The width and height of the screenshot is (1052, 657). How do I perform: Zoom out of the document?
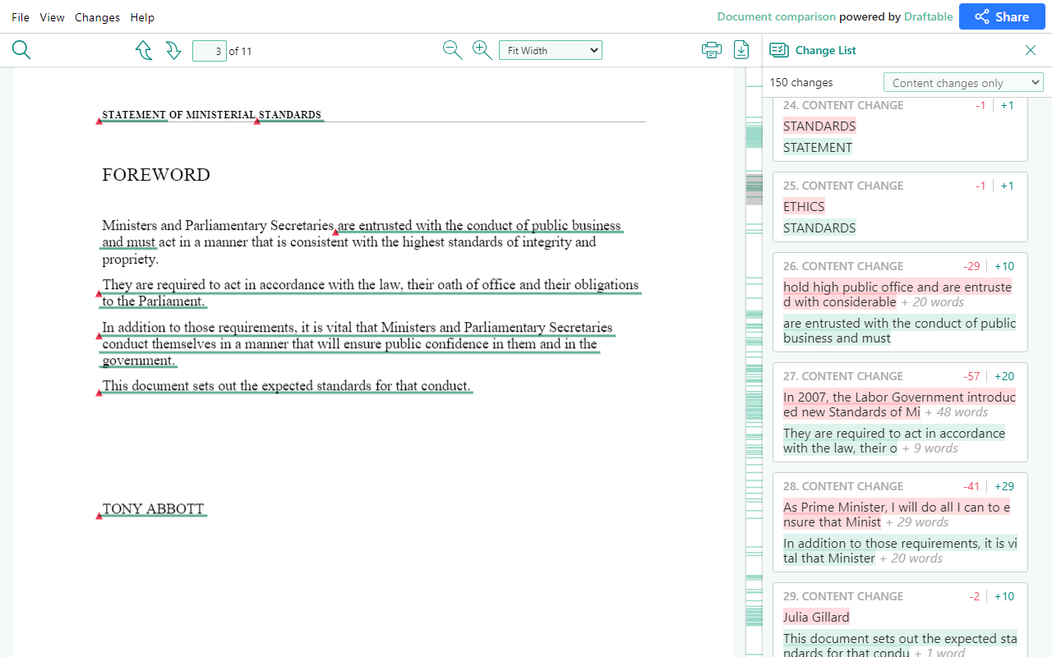(x=452, y=50)
